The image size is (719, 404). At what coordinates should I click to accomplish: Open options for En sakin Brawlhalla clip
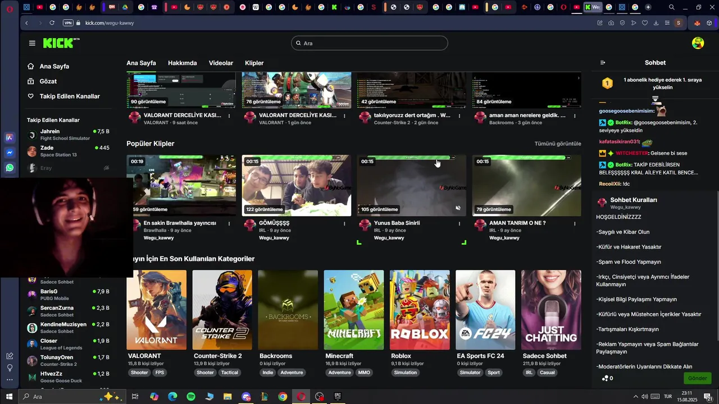point(229,223)
